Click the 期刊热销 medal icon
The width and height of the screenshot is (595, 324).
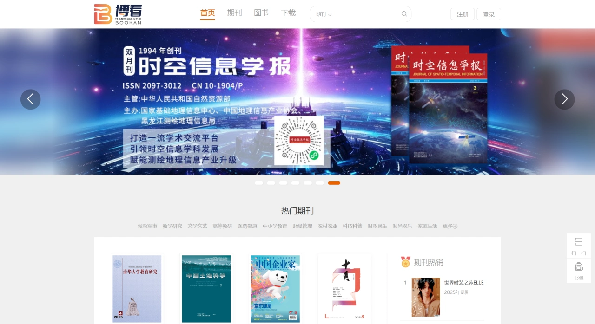[x=406, y=262]
